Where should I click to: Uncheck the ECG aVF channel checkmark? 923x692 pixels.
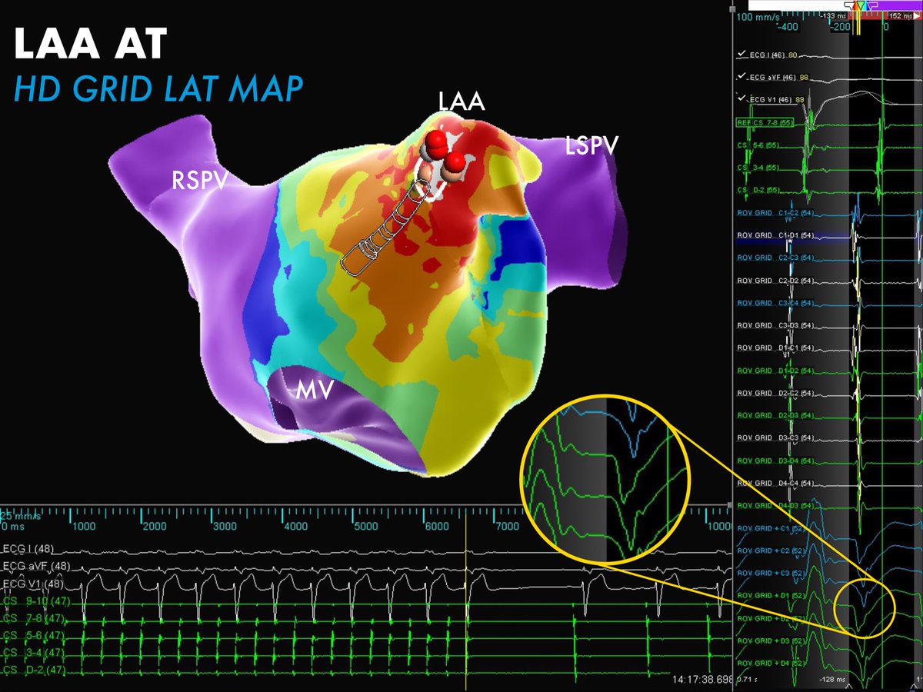coord(742,77)
